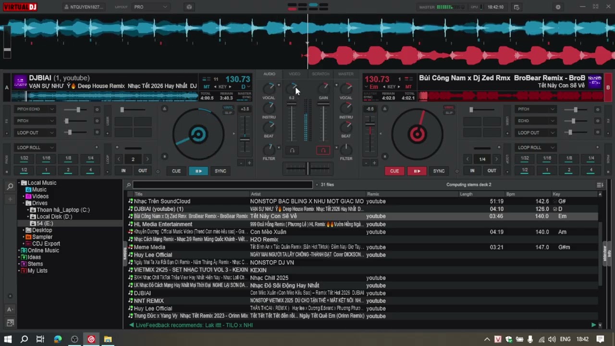This screenshot has height=346, width=615.
Task: Open the browser list options menu icon
Action: tap(600, 185)
